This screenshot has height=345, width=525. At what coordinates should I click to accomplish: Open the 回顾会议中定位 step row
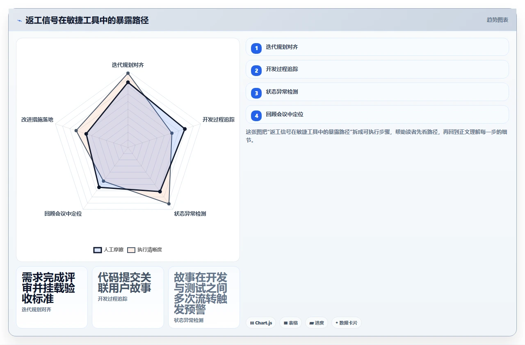click(x=377, y=115)
